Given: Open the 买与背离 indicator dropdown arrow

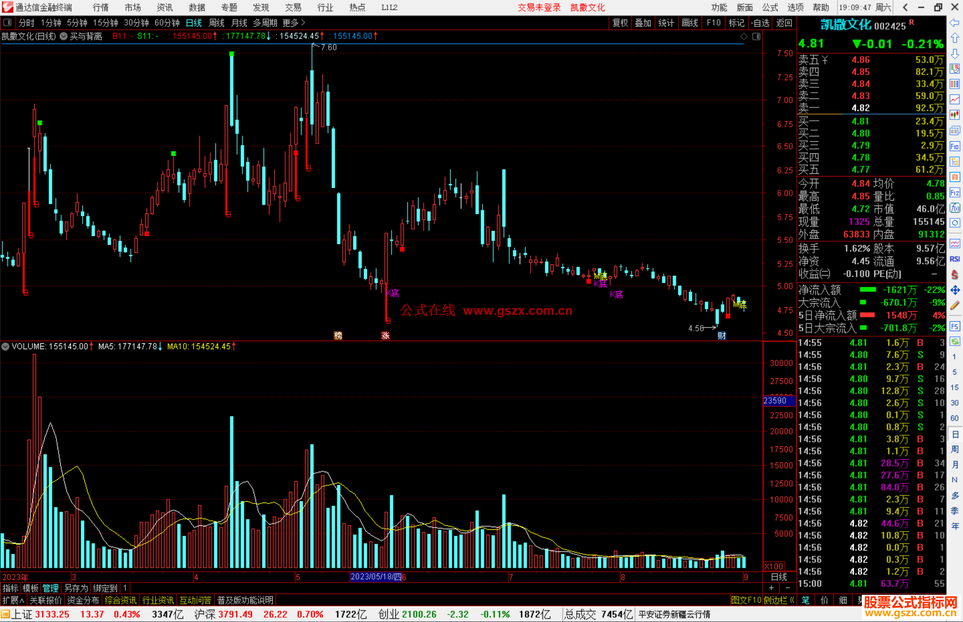Looking at the screenshot, I should point(64,36).
